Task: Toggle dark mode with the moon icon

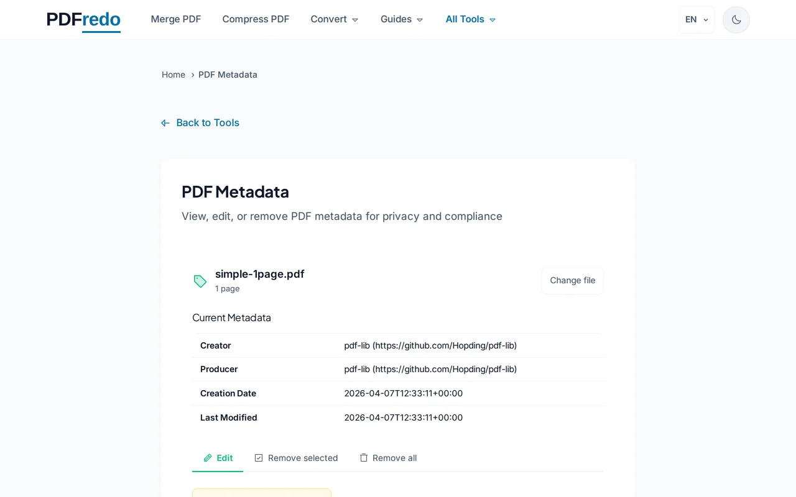Action: pos(736,19)
